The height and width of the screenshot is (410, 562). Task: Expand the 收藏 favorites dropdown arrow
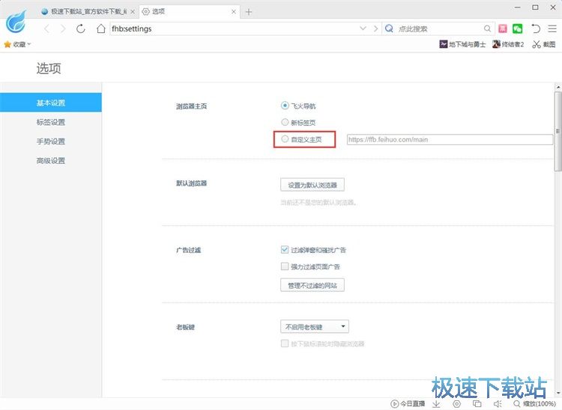pos(29,44)
